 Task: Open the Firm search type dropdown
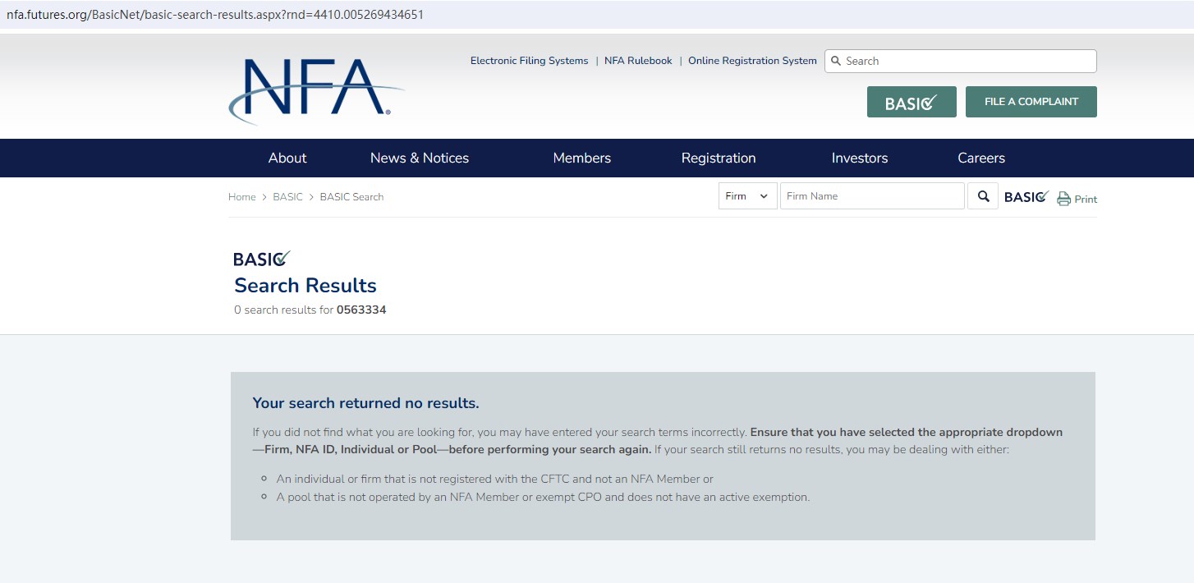coord(747,196)
